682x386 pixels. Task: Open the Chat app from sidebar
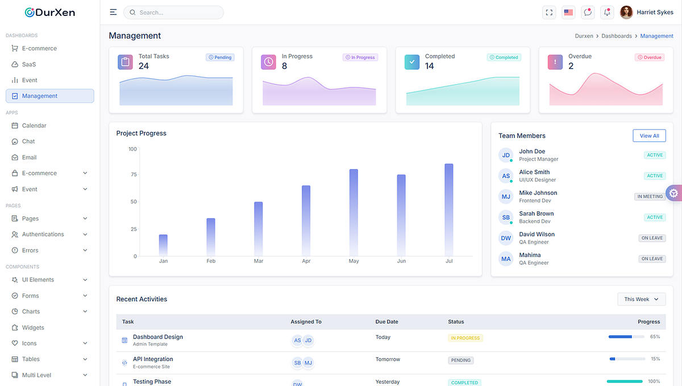point(28,141)
